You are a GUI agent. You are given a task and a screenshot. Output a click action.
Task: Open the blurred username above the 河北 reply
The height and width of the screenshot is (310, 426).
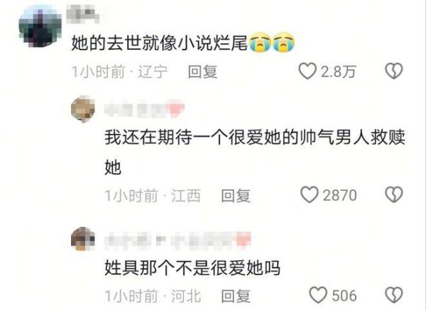point(178,240)
